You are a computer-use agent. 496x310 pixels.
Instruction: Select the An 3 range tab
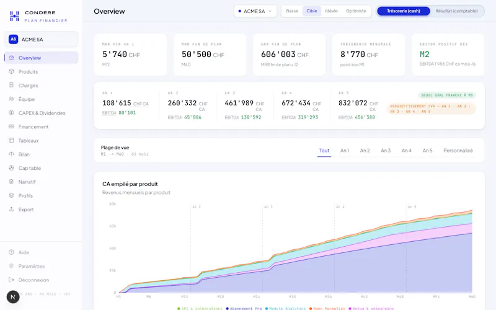point(386,151)
